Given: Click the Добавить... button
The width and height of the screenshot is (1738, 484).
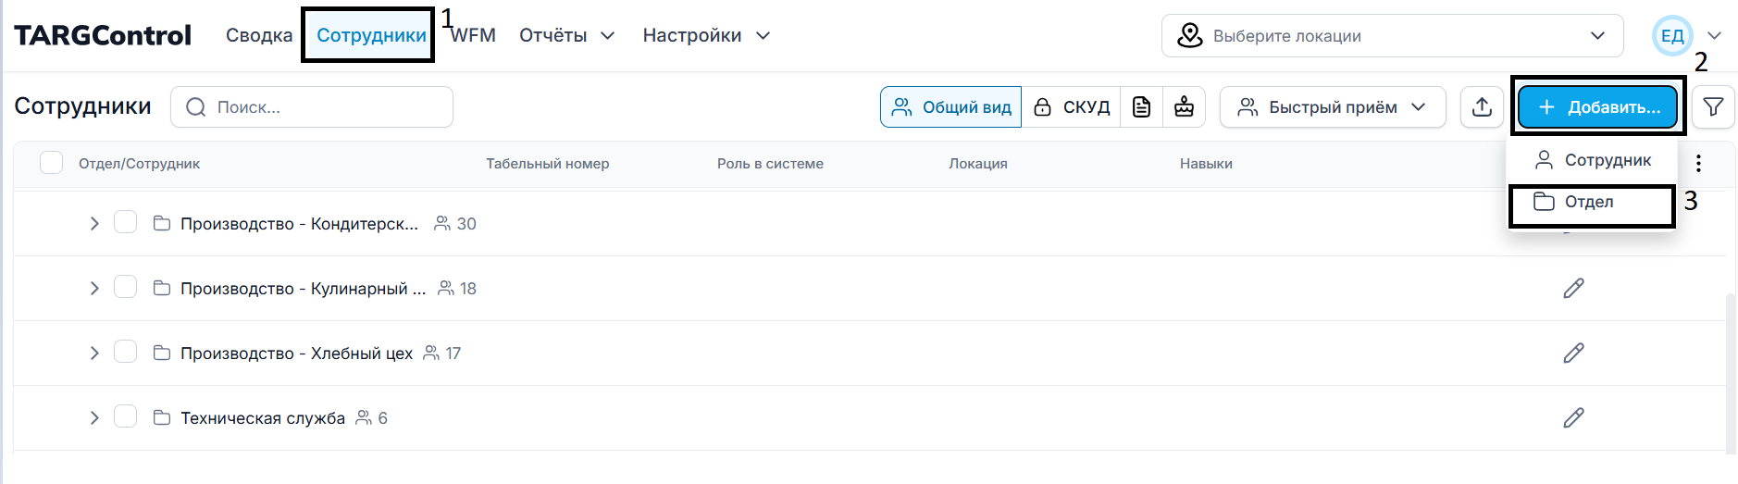Looking at the screenshot, I should [x=1598, y=107].
